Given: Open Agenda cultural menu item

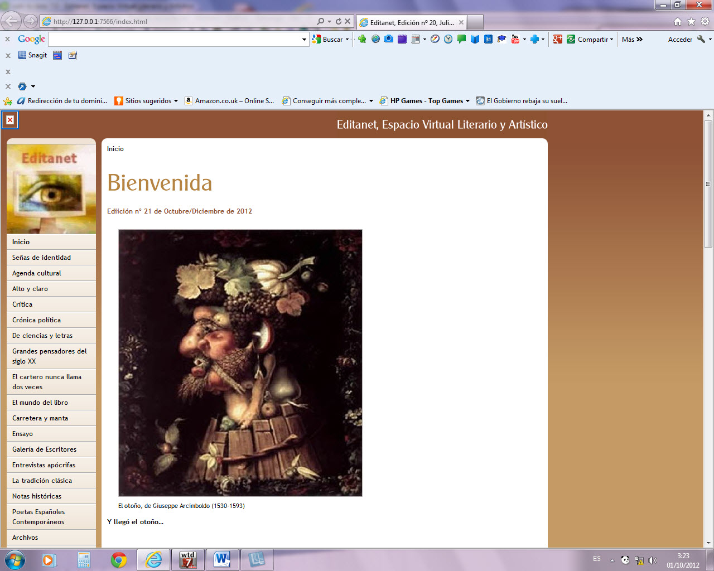Looking at the screenshot, I should click(51, 273).
